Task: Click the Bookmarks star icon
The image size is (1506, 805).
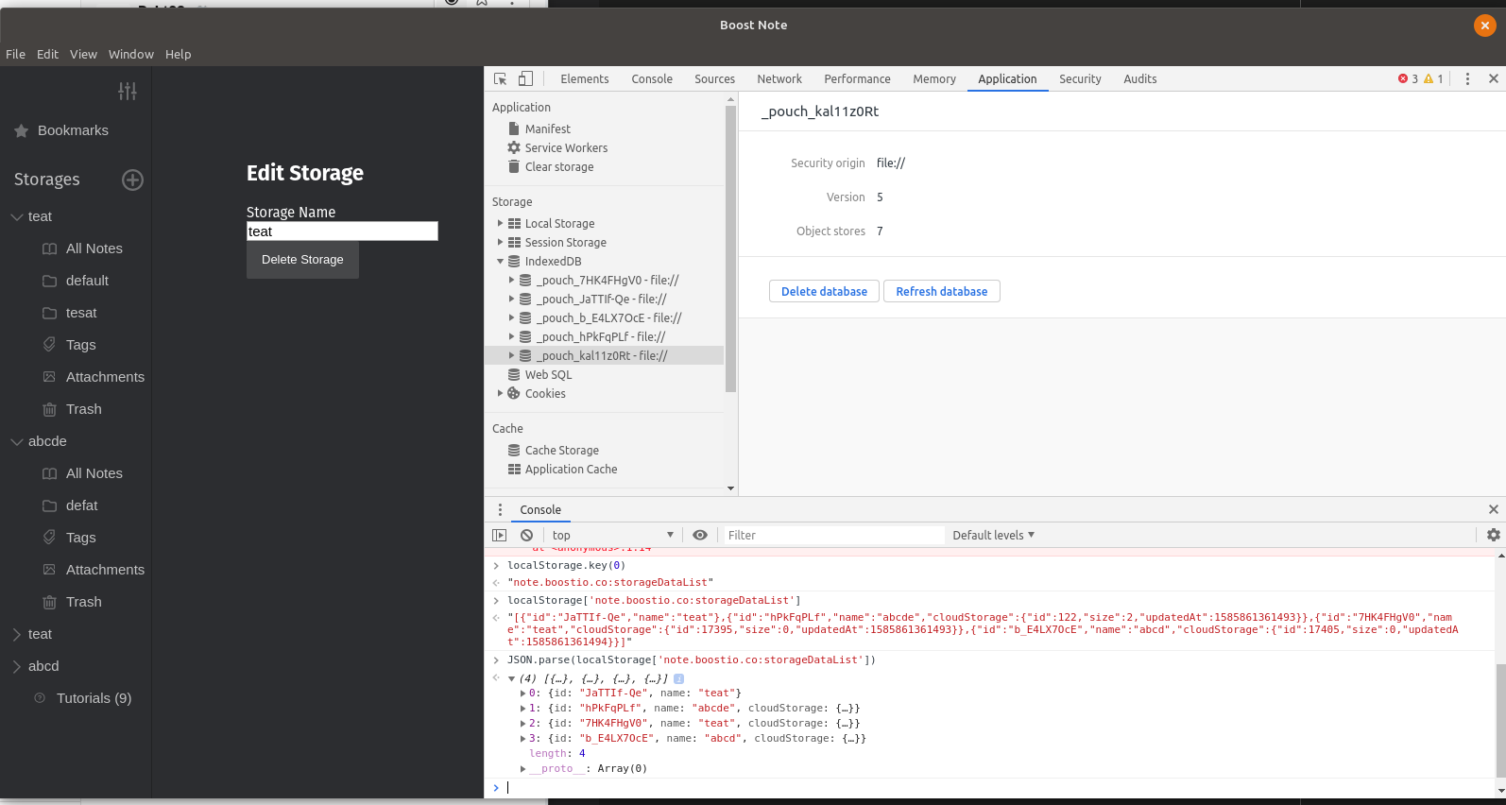Action: pyautogui.click(x=21, y=131)
